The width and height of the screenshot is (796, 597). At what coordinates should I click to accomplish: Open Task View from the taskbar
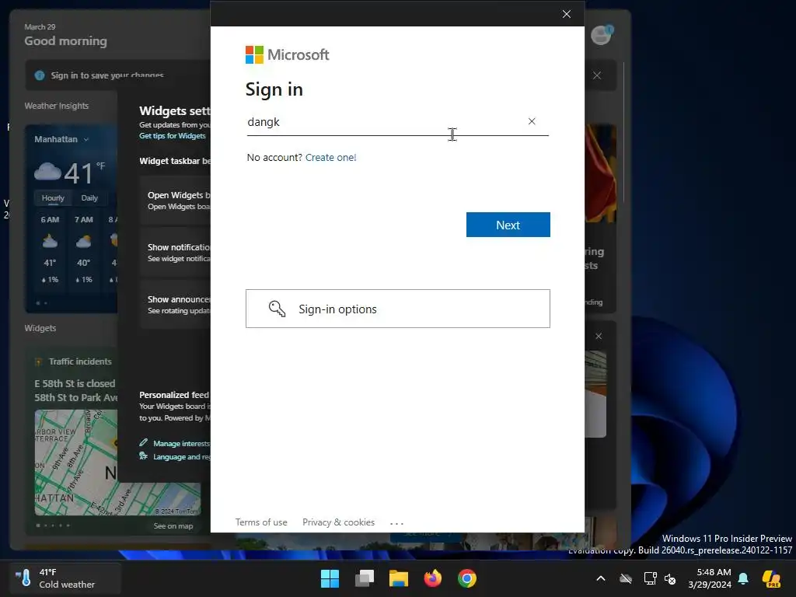pos(365,578)
